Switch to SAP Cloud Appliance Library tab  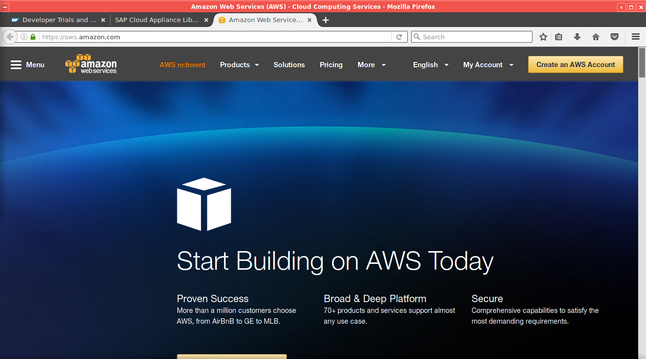(x=161, y=20)
